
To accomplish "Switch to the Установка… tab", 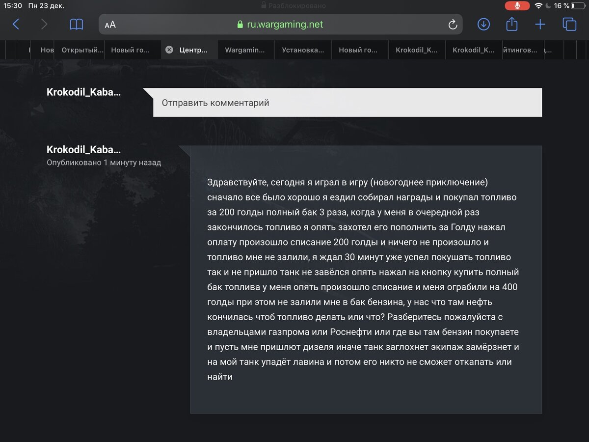I will [x=303, y=50].
